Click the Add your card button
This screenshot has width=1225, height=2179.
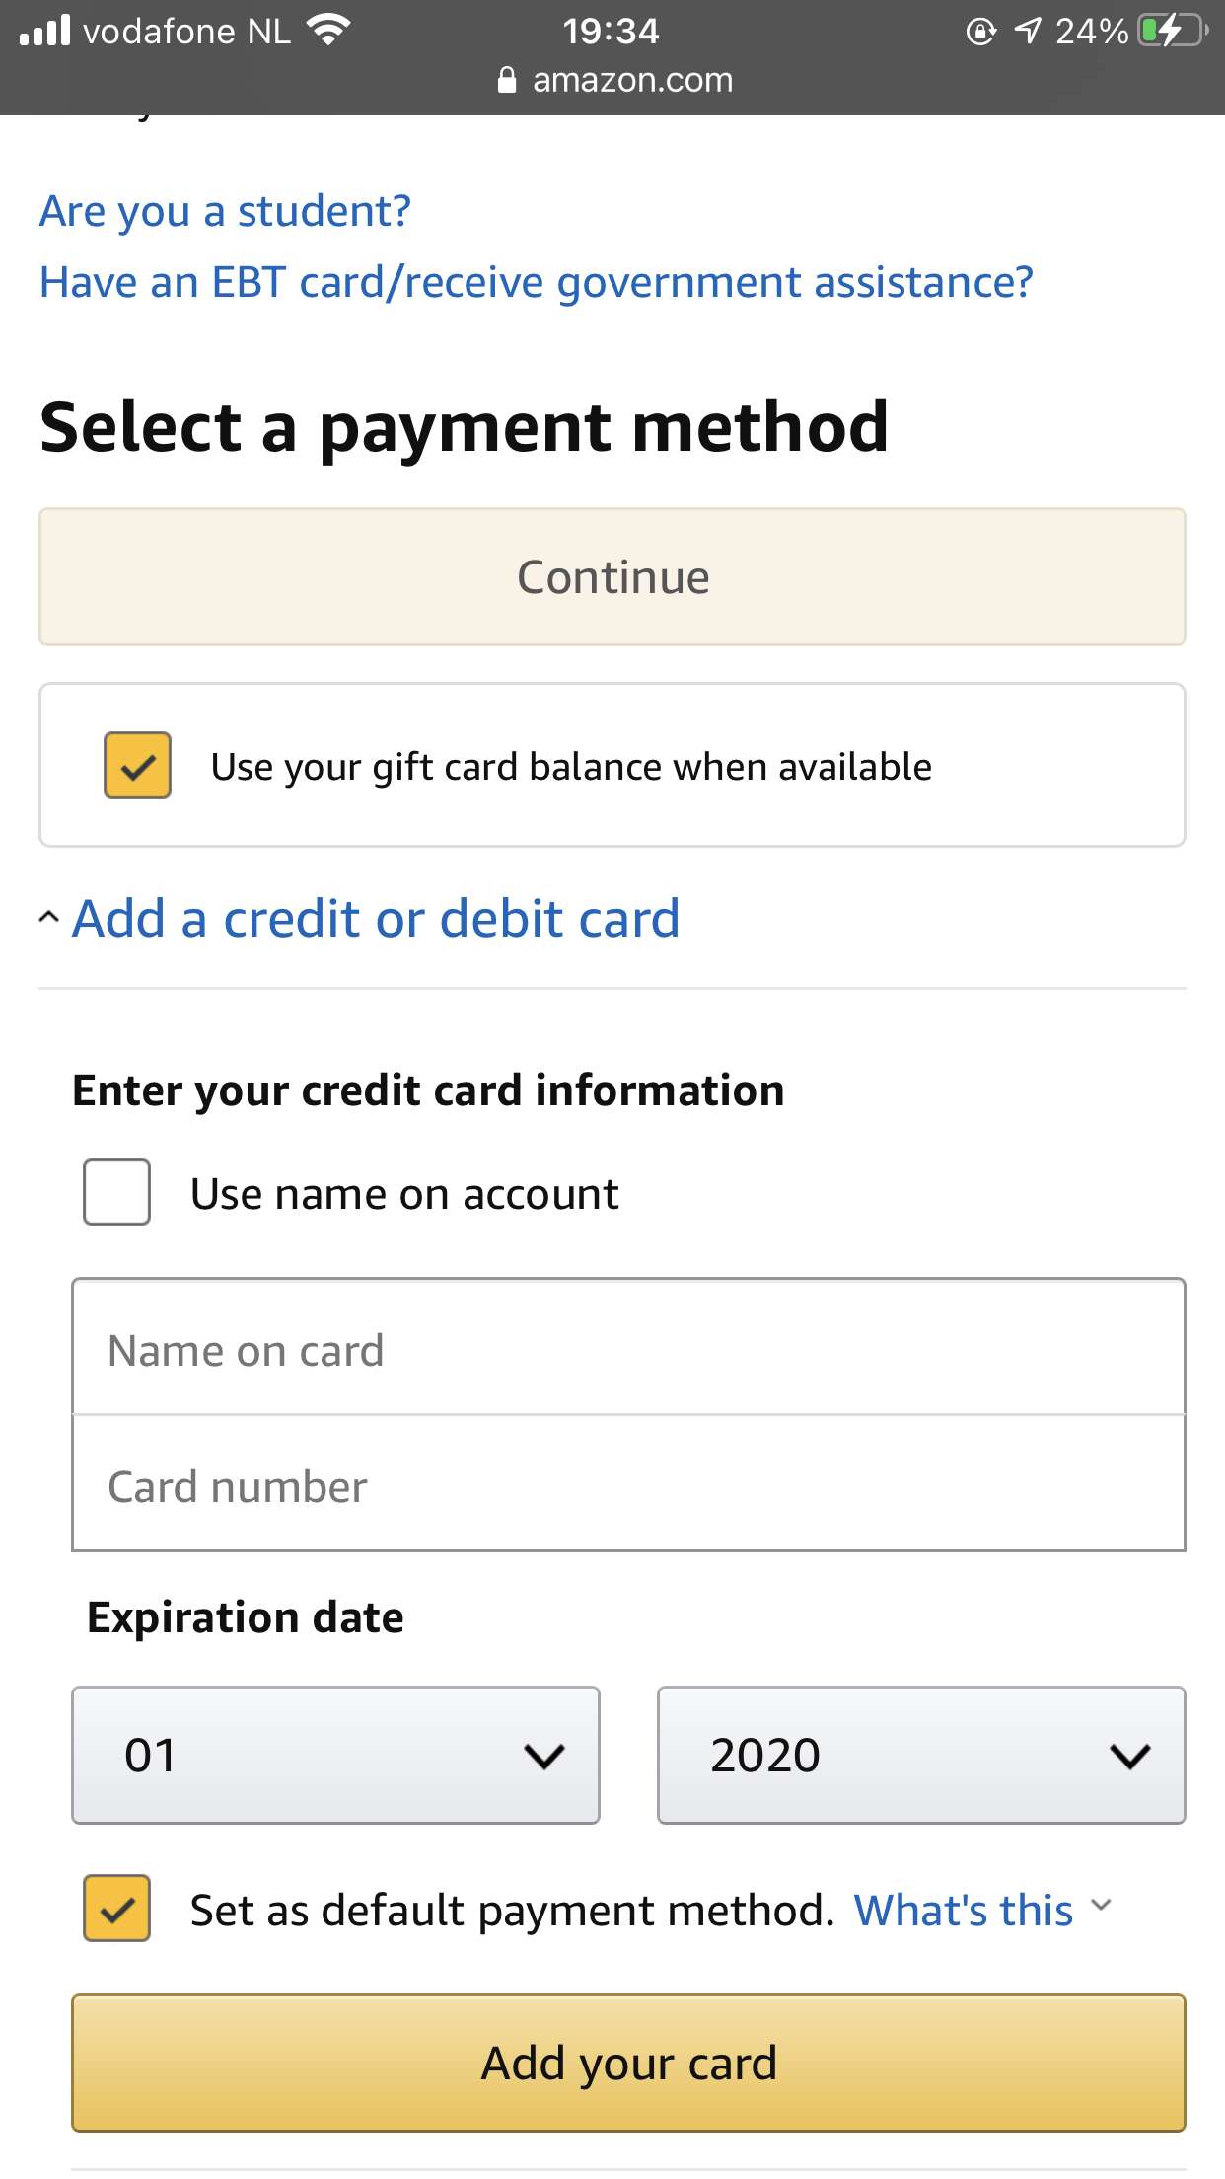(628, 2063)
